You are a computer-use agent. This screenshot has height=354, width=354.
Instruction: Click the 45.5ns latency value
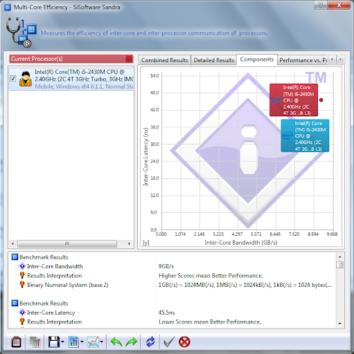click(166, 313)
